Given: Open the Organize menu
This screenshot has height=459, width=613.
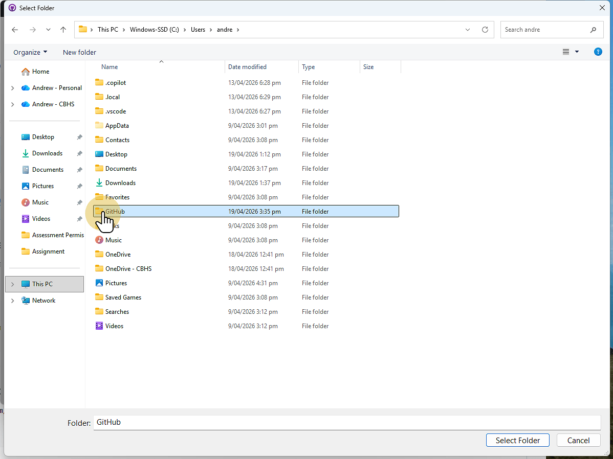Looking at the screenshot, I should point(29,52).
